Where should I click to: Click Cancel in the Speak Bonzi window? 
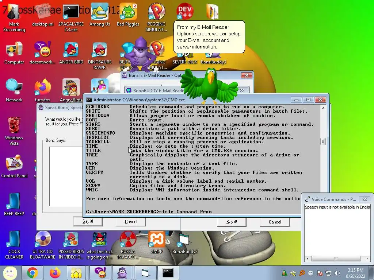[x=131, y=222]
